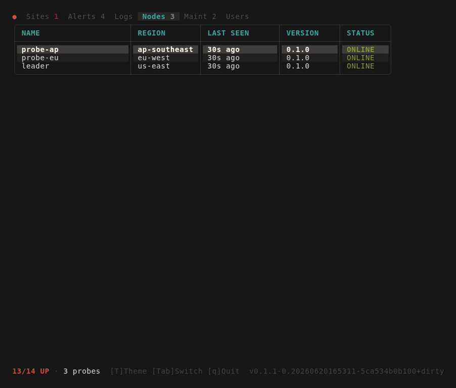
Task: Click the REGION column header
Action: click(x=152, y=33)
